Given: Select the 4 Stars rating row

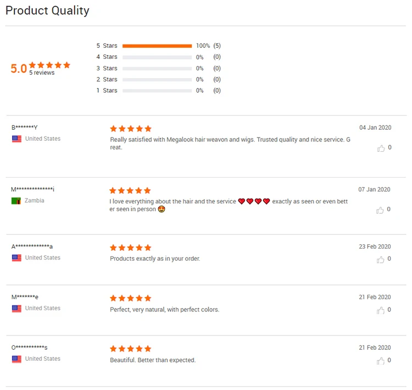Looking at the screenshot, I should pyautogui.click(x=157, y=57).
